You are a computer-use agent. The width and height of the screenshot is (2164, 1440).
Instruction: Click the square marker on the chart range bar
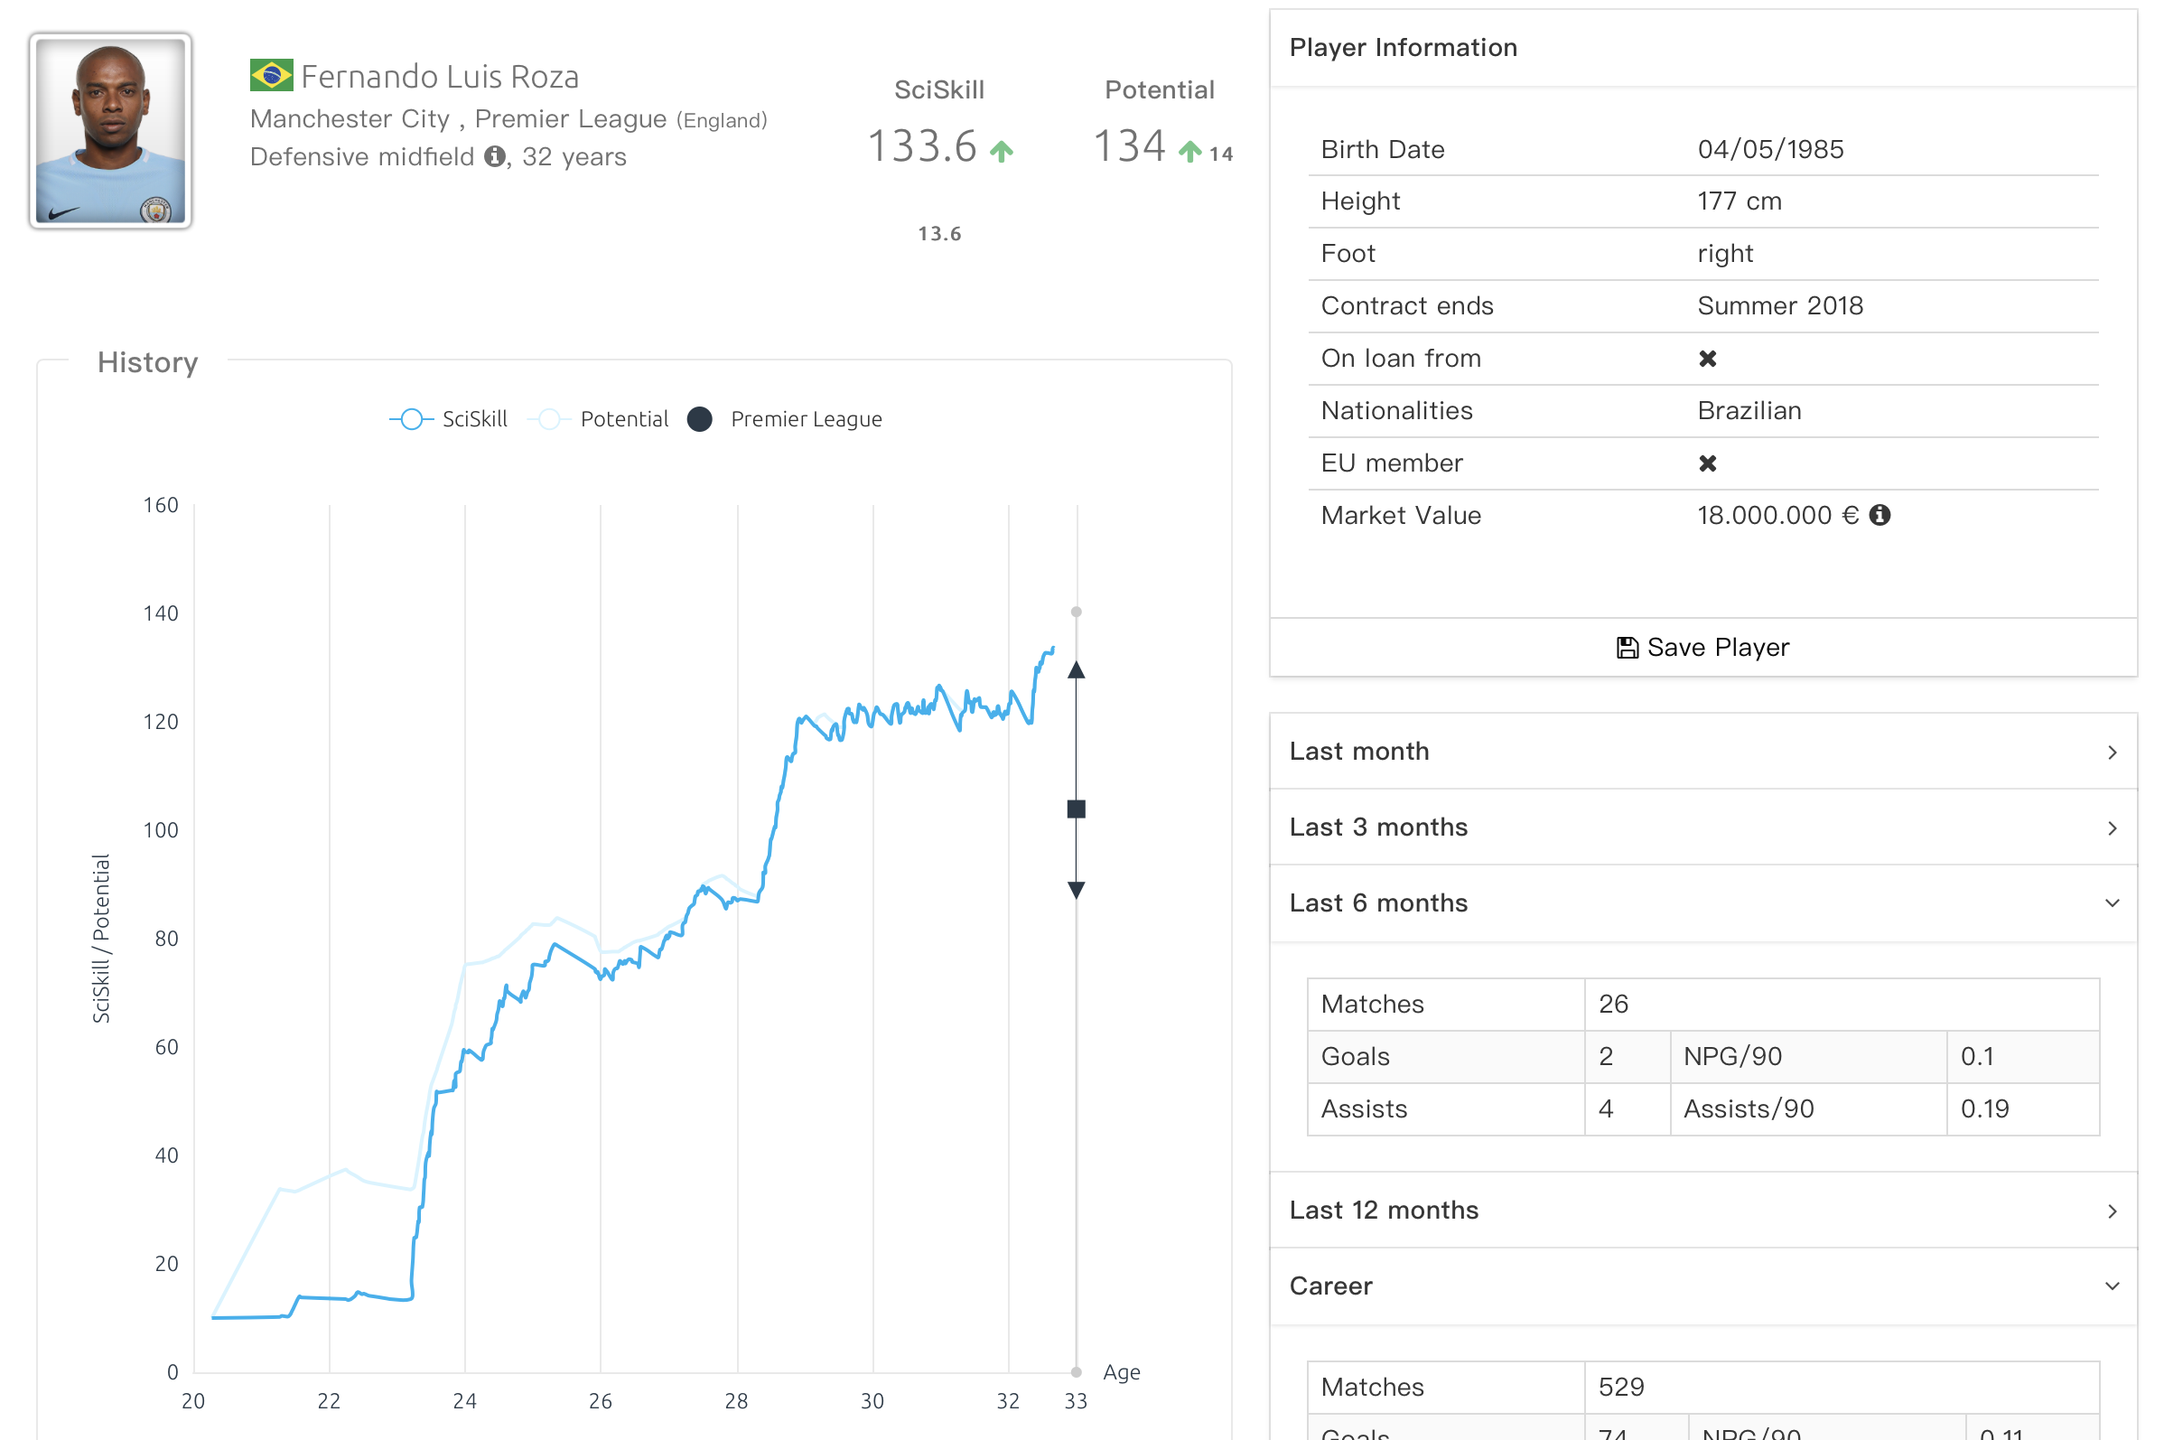pos(1076,809)
